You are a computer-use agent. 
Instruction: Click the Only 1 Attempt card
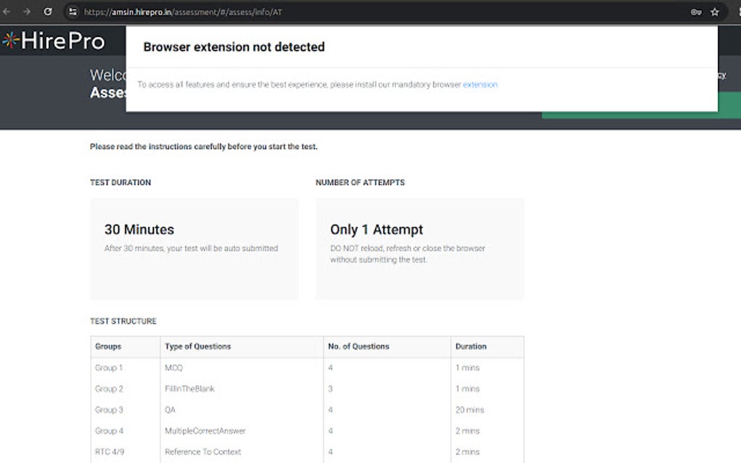coord(420,249)
